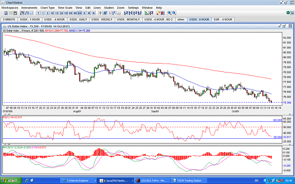The width and height of the screenshot is (295, 184).
Task: Click the horizontal line drawing tool
Action: click(x=135, y=13)
